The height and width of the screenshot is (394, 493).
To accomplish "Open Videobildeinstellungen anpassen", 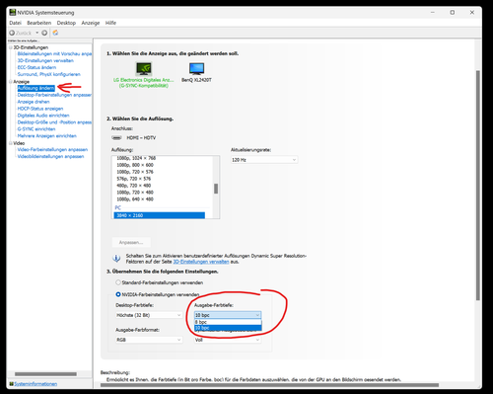I will pyautogui.click(x=50, y=156).
